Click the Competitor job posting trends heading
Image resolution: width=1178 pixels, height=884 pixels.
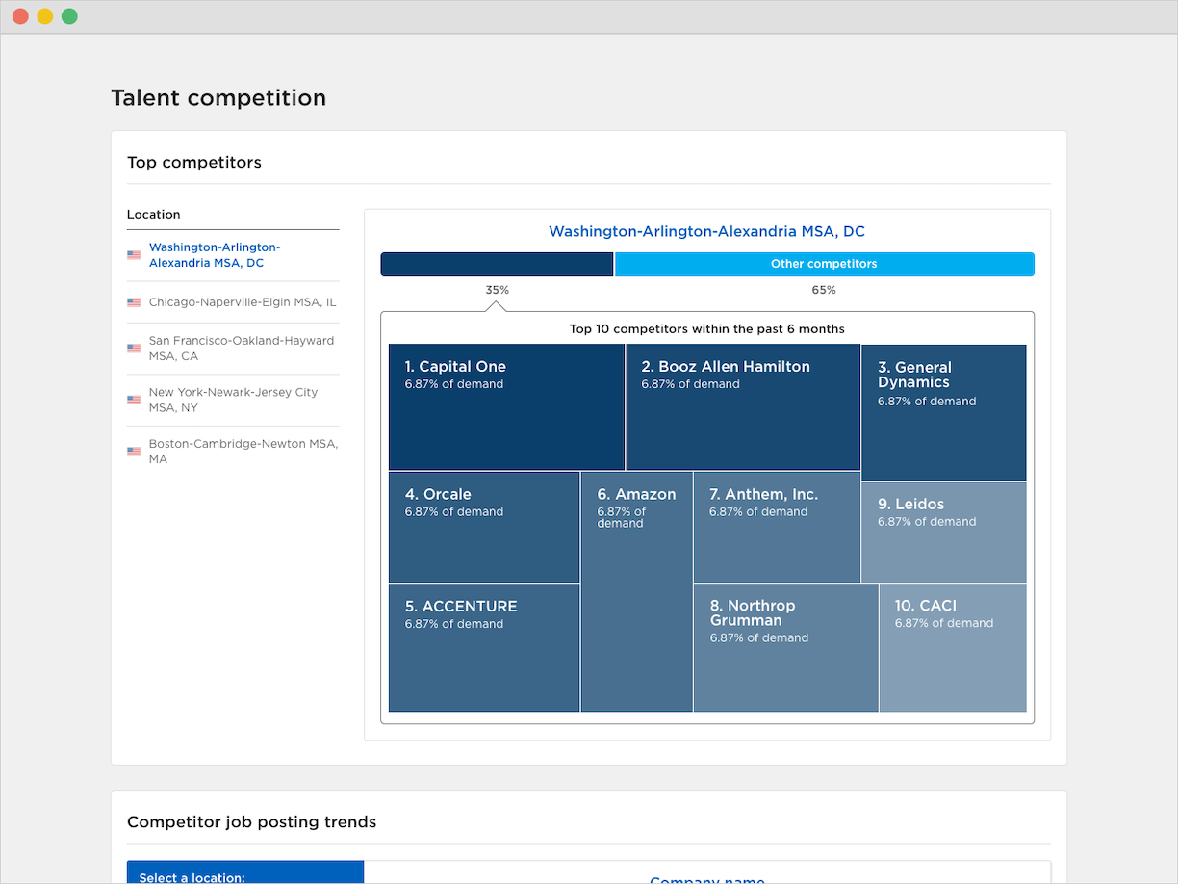click(252, 822)
